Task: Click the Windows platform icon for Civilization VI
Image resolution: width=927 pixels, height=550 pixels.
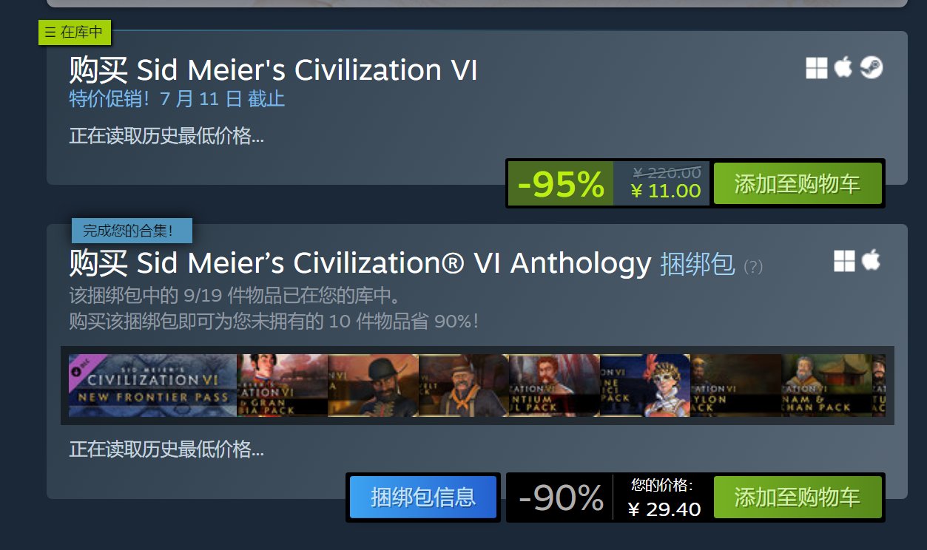Action: pos(817,69)
